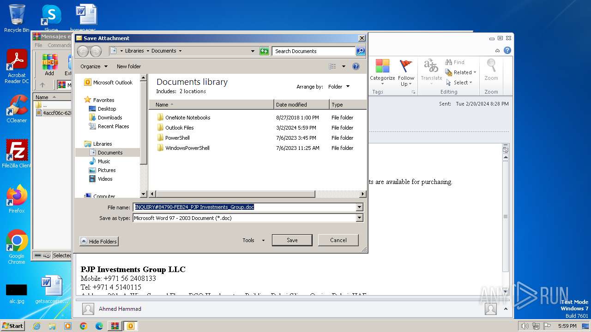This screenshot has width=591, height=332.
Task: Click the Search Documents field
Action: (314, 51)
